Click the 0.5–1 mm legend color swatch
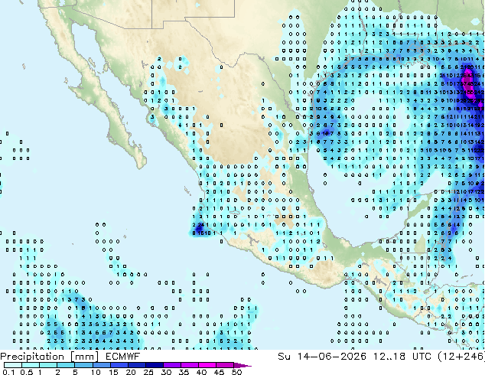The image size is (485, 375). [x=31, y=365]
